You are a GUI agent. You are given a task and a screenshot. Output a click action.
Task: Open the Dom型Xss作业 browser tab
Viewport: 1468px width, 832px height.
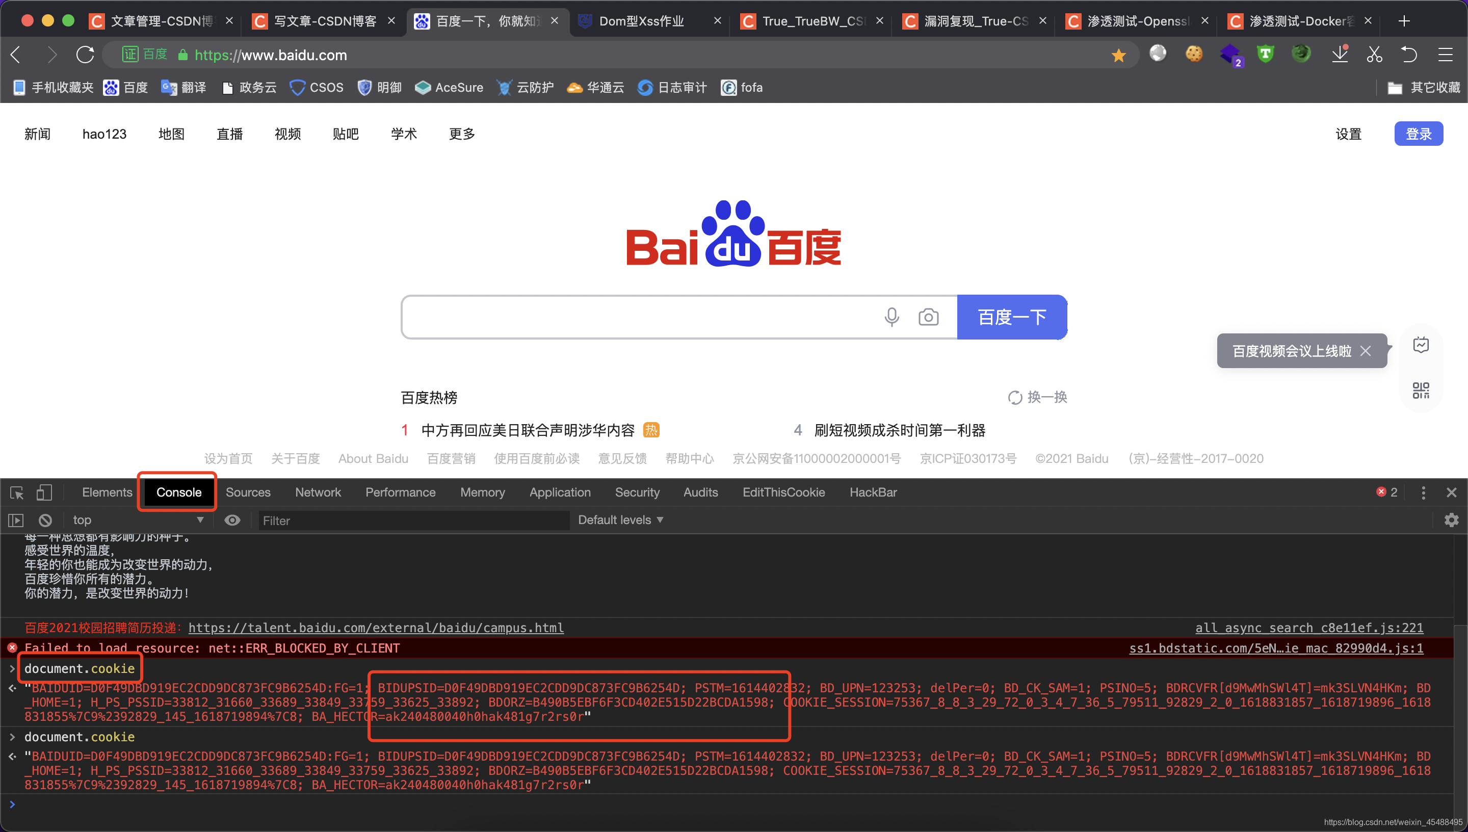pos(641,21)
